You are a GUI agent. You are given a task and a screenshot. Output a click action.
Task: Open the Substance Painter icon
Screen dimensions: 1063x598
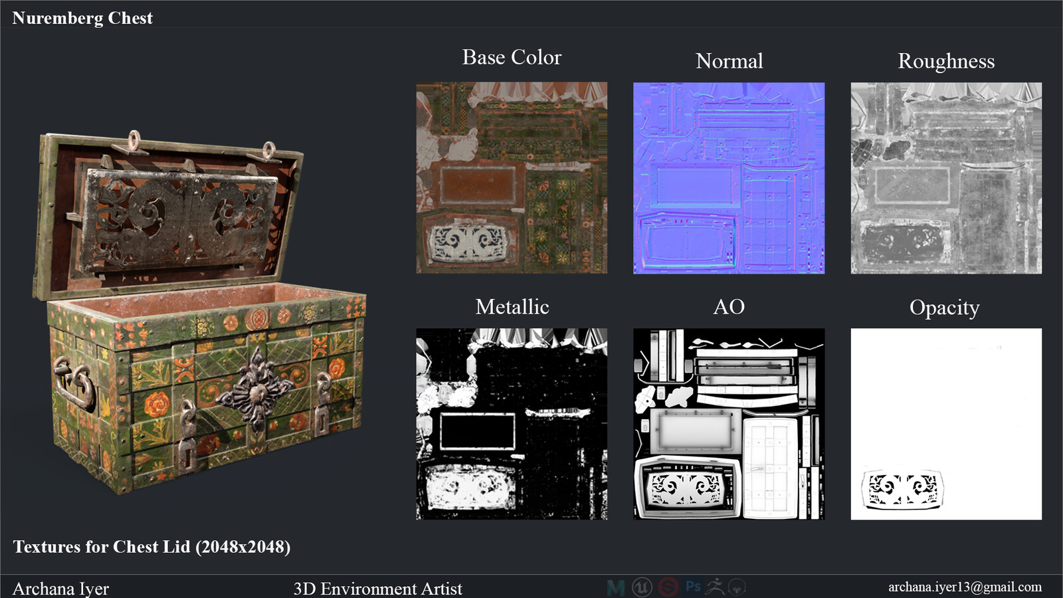[668, 587]
